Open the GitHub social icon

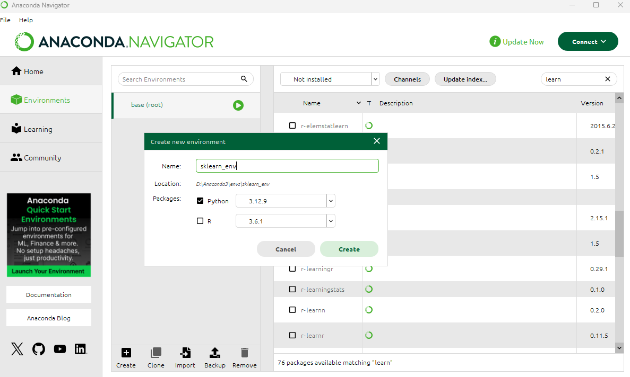tap(39, 349)
